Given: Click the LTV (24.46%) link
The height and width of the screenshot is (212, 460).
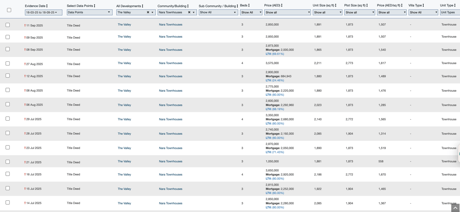Looking at the screenshot, I should click(x=275, y=80).
